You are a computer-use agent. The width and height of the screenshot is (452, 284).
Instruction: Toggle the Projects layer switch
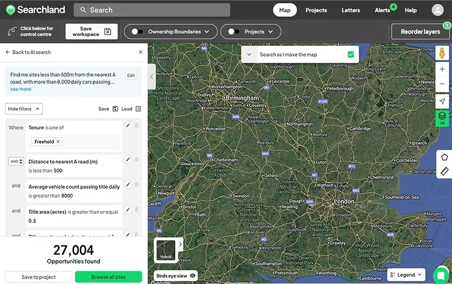(x=234, y=32)
